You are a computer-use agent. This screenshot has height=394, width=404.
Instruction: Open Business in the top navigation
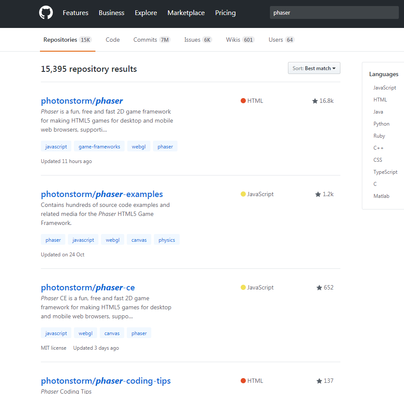112,12
